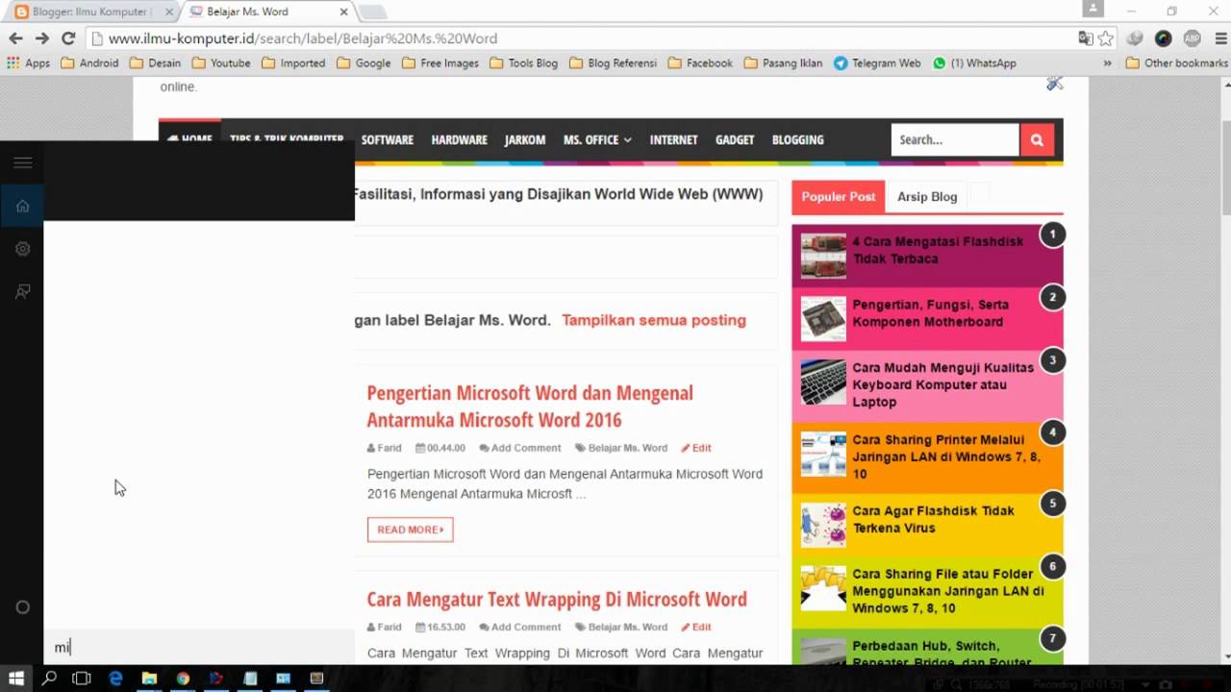This screenshot has width=1231, height=692.
Task: Open the JARKOM menu item
Action: (x=525, y=140)
